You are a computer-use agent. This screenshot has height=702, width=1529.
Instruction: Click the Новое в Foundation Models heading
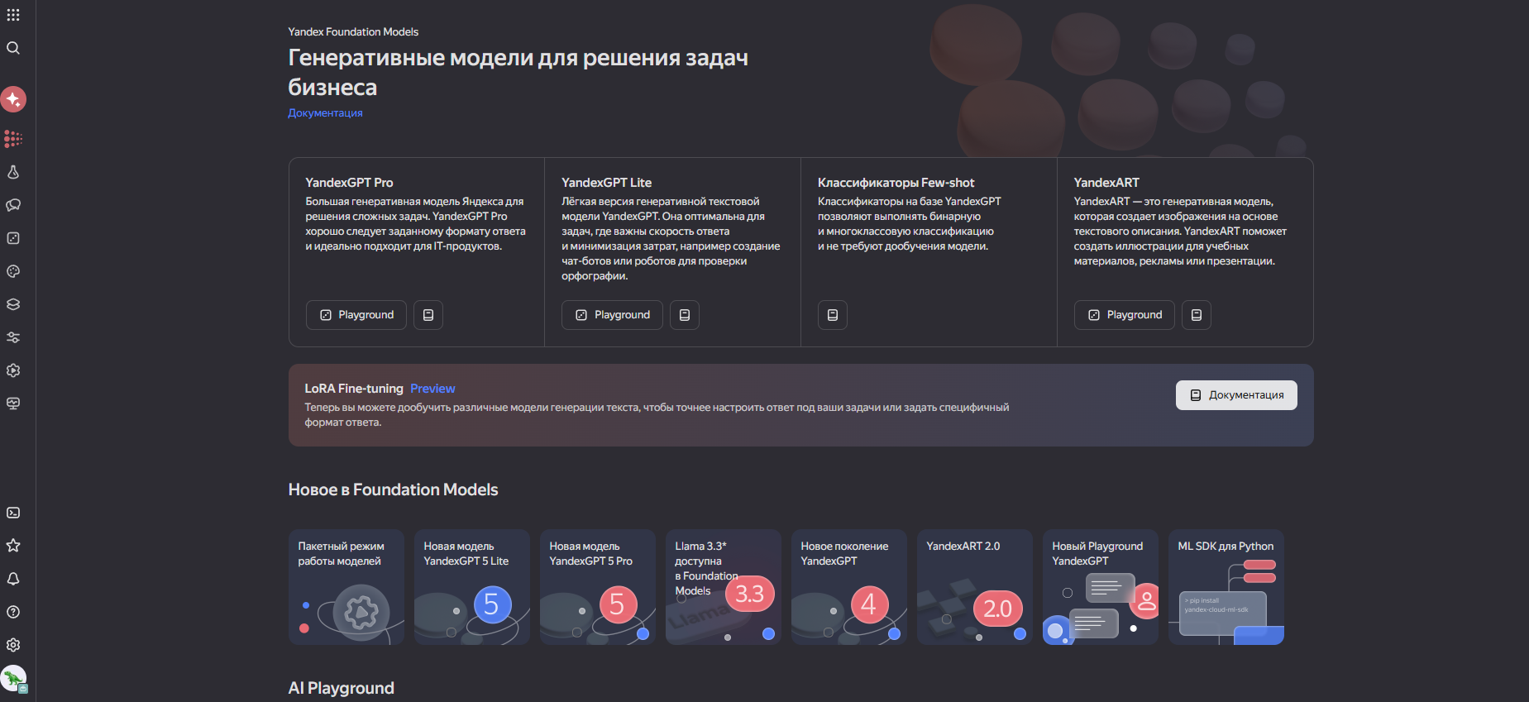coord(394,489)
